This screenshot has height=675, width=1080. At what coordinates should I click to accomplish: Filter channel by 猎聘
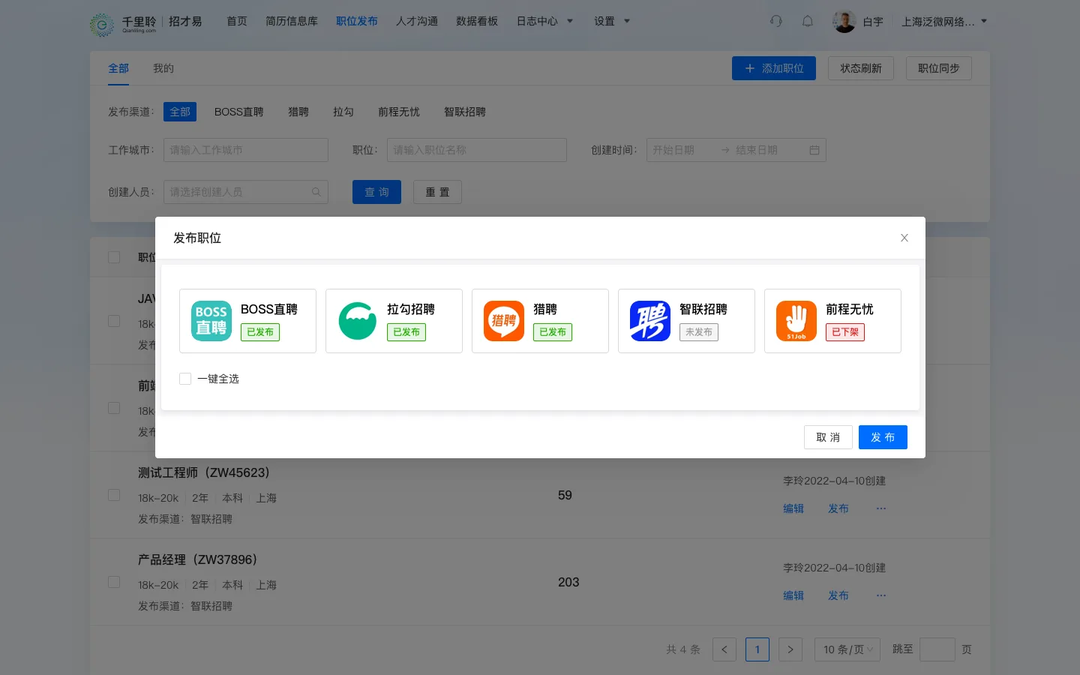click(x=298, y=112)
